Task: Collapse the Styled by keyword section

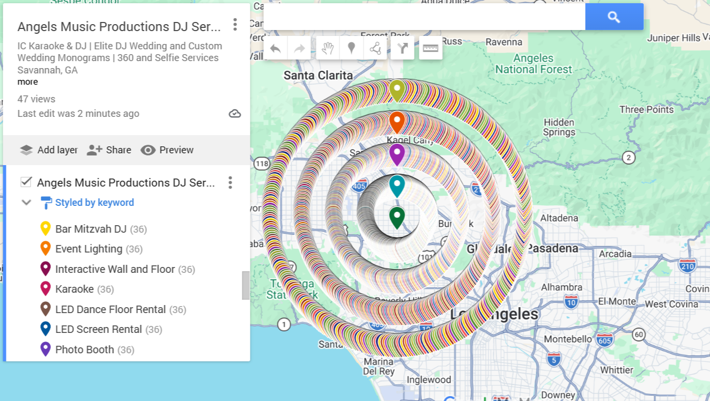Action: click(26, 203)
